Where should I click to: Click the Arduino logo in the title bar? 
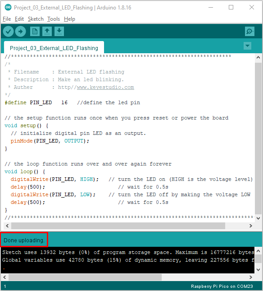(8, 7)
